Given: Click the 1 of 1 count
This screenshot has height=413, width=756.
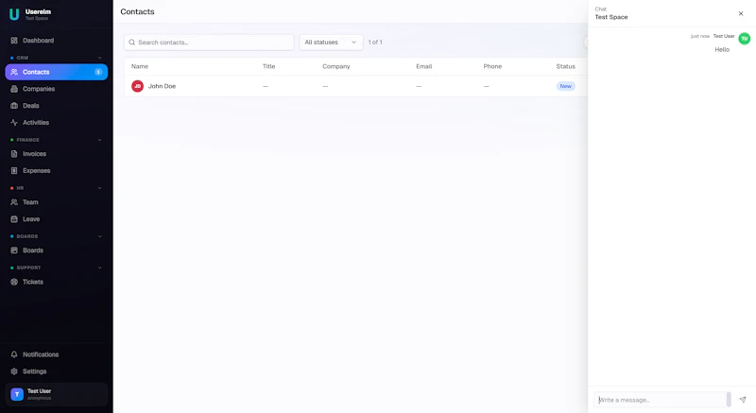Looking at the screenshot, I should (x=375, y=43).
